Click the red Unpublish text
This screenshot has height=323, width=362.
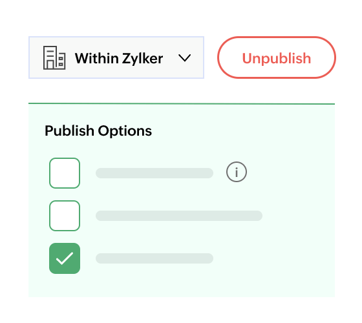coord(277,58)
